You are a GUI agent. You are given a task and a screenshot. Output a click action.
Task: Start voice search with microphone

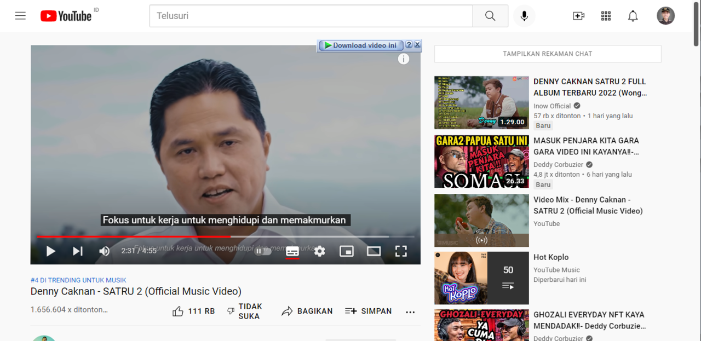tap(524, 16)
